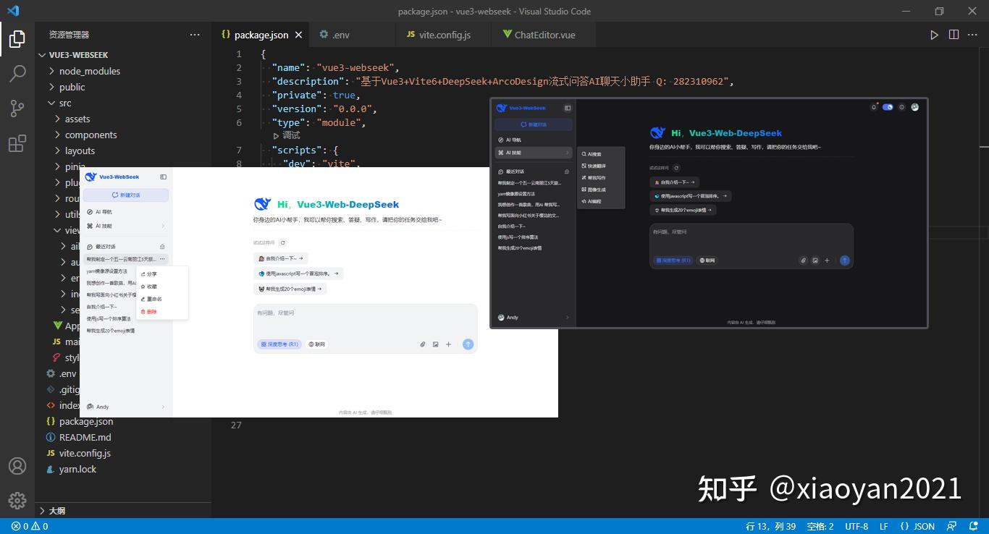Click the 新建对话 new chat button

tap(125, 195)
